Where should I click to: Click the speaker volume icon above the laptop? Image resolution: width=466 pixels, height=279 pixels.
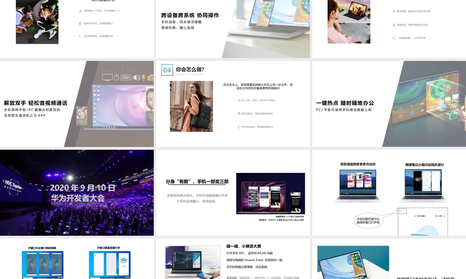click(x=136, y=77)
